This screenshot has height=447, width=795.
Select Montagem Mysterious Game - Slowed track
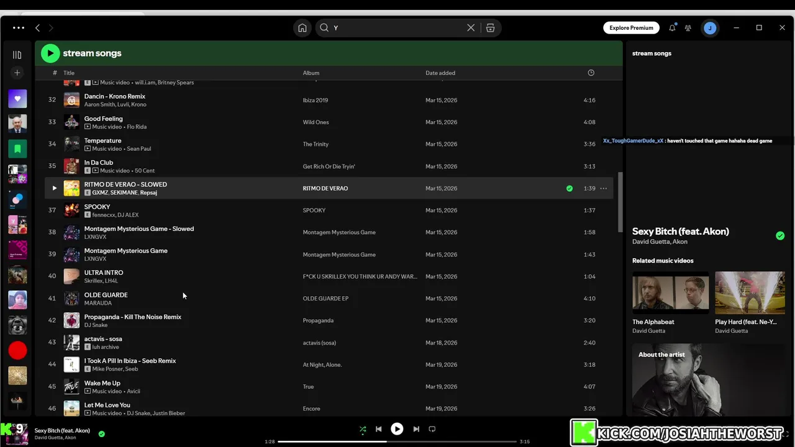[329, 232]
